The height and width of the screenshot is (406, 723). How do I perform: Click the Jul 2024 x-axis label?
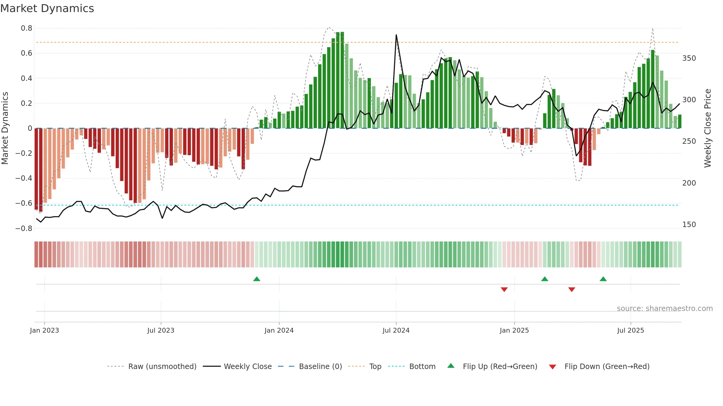tap(396, 330)
